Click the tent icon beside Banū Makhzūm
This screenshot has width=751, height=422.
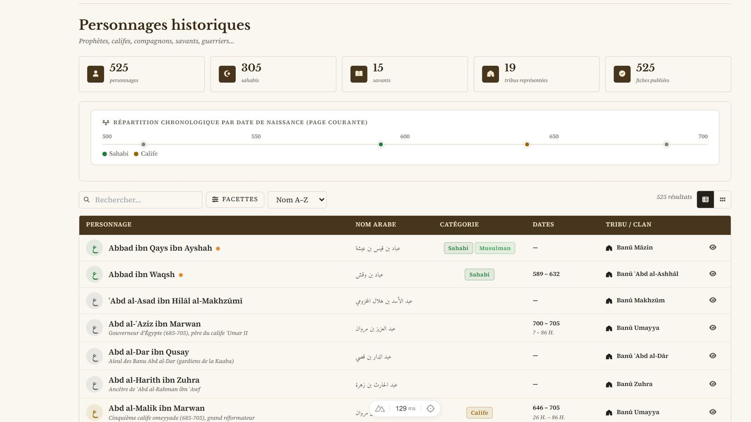click(609, 301)
